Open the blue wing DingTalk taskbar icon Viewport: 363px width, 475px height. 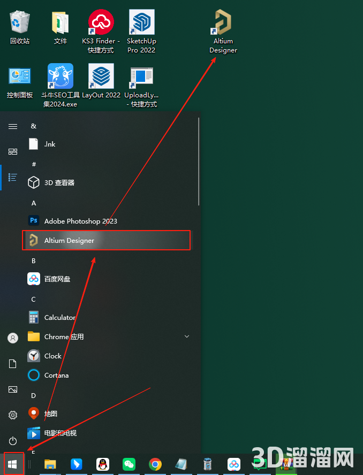pos(77,464)
